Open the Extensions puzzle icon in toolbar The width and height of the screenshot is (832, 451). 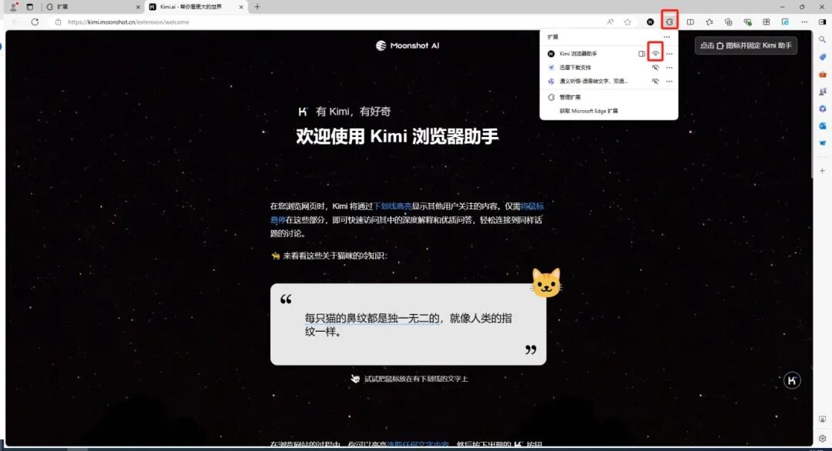pos(669,22)
